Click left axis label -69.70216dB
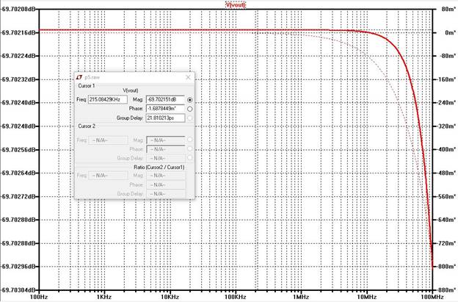The width and height of the screenshot is (458, 302). [x=18, y=32]
